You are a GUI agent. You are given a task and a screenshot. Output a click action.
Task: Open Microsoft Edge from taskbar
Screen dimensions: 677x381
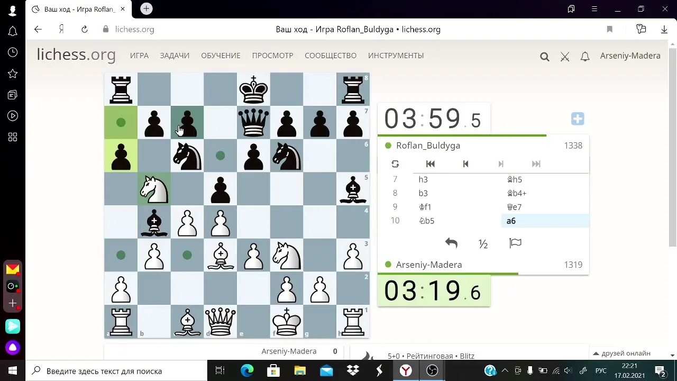tap(247, 371)
